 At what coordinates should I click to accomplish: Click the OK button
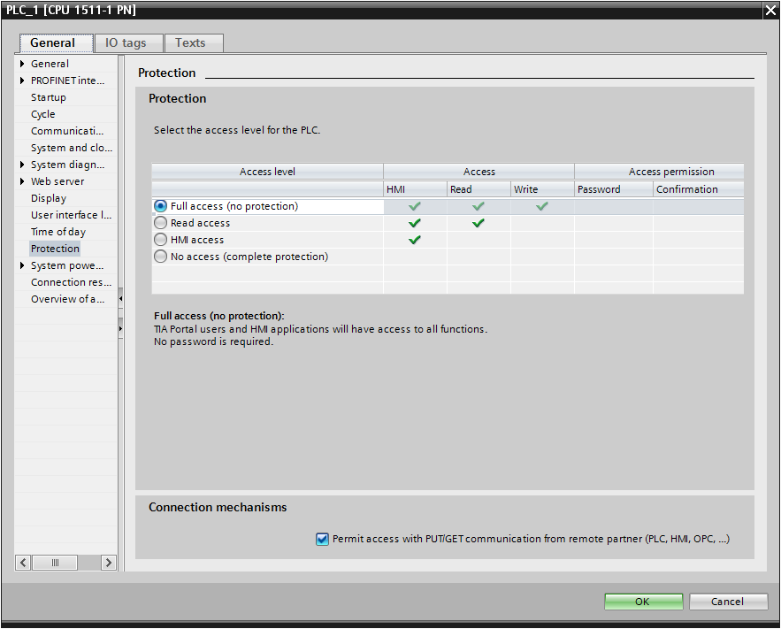(x=643, y=602)
